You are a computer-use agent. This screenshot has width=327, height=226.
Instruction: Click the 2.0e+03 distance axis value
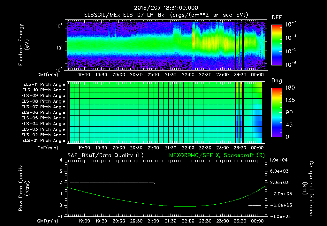point(279,182)
